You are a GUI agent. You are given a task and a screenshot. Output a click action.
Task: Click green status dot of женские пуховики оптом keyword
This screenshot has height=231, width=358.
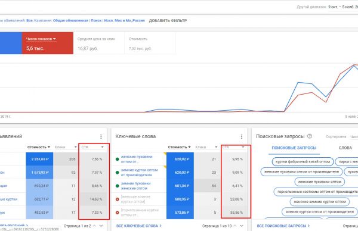pos(118,159)
